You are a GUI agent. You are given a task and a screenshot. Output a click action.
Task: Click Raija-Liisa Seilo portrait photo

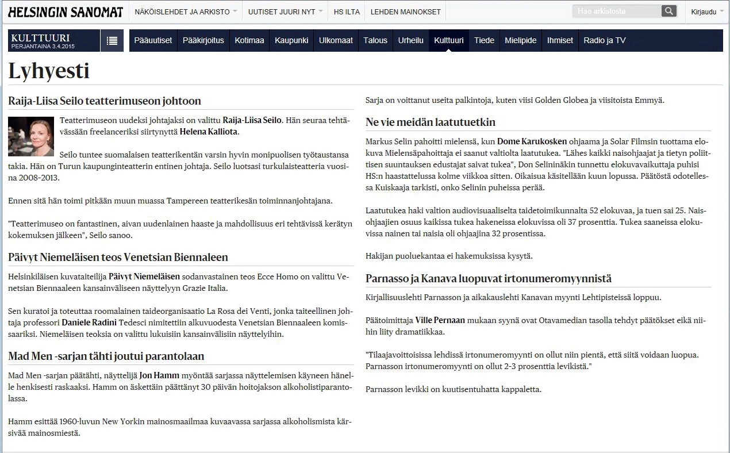click(x=31, y=136)
